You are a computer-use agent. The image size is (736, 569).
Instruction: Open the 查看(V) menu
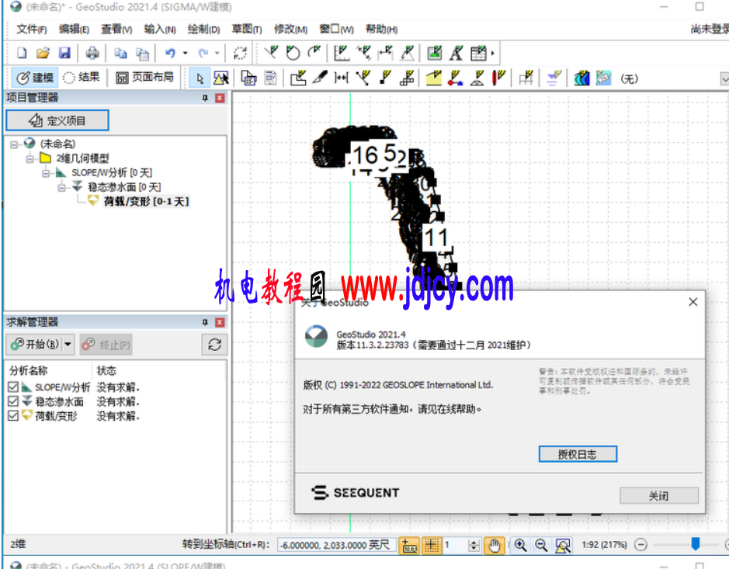tap(116, 29)
